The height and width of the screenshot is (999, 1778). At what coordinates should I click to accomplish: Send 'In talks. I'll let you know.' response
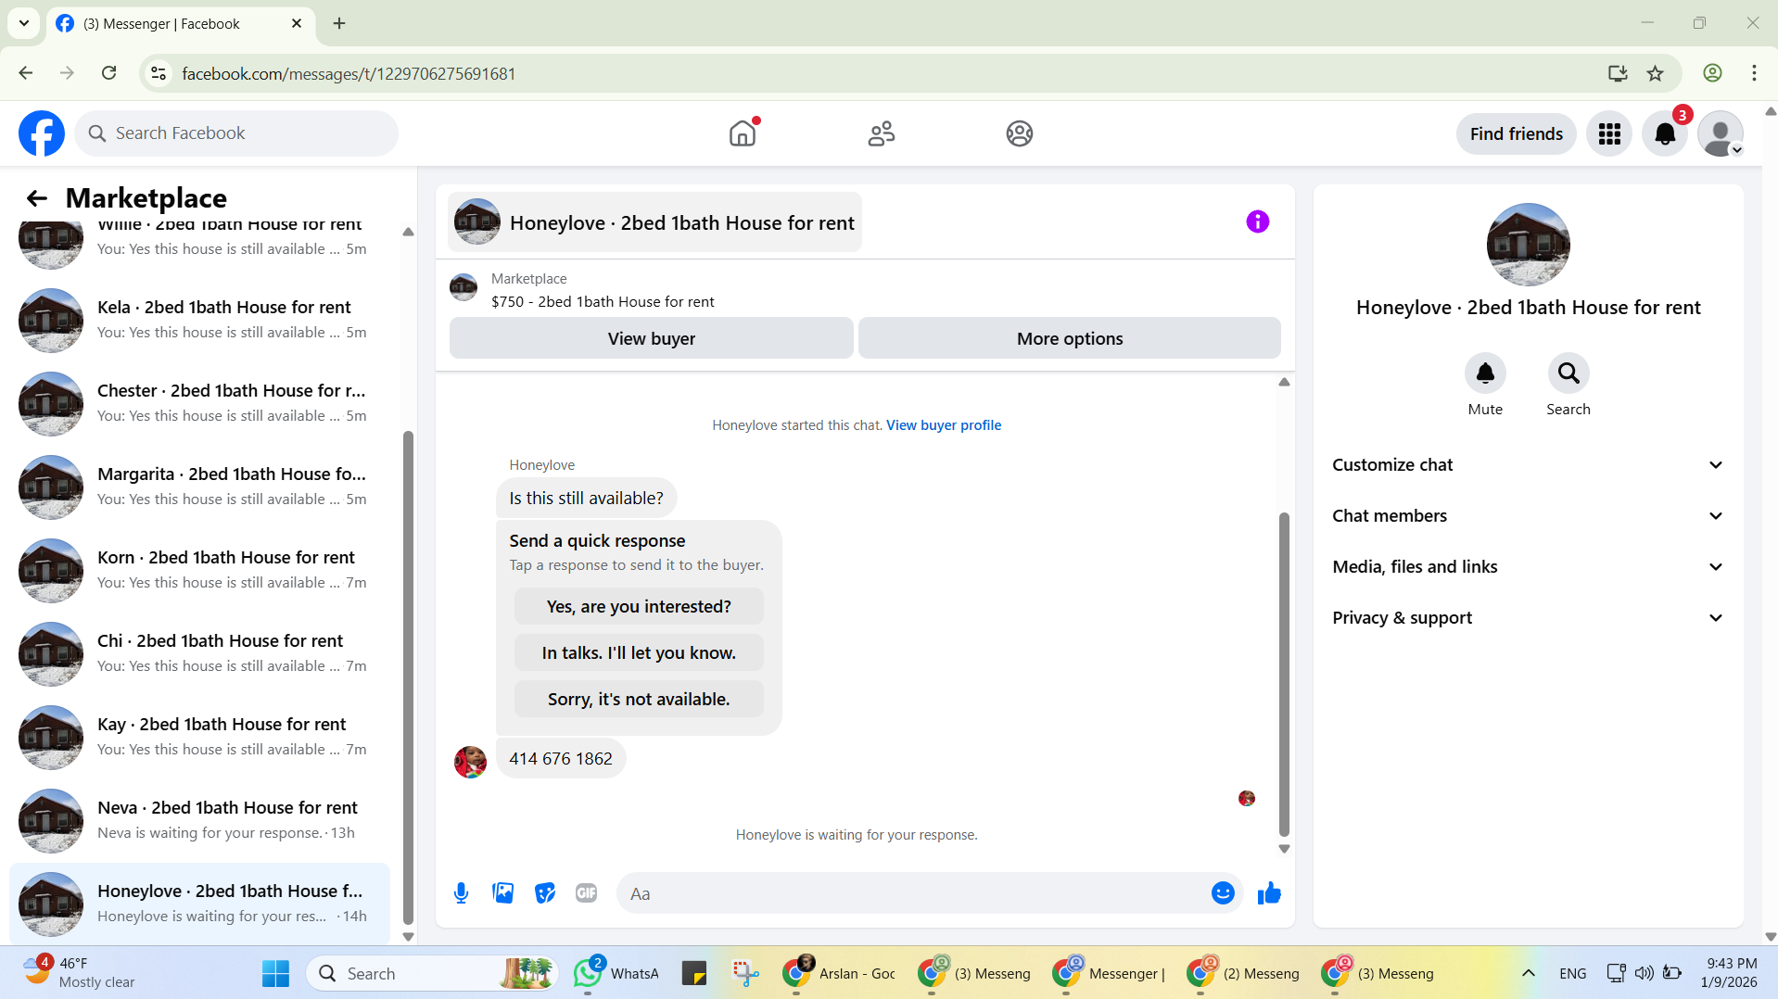[639, 653]
